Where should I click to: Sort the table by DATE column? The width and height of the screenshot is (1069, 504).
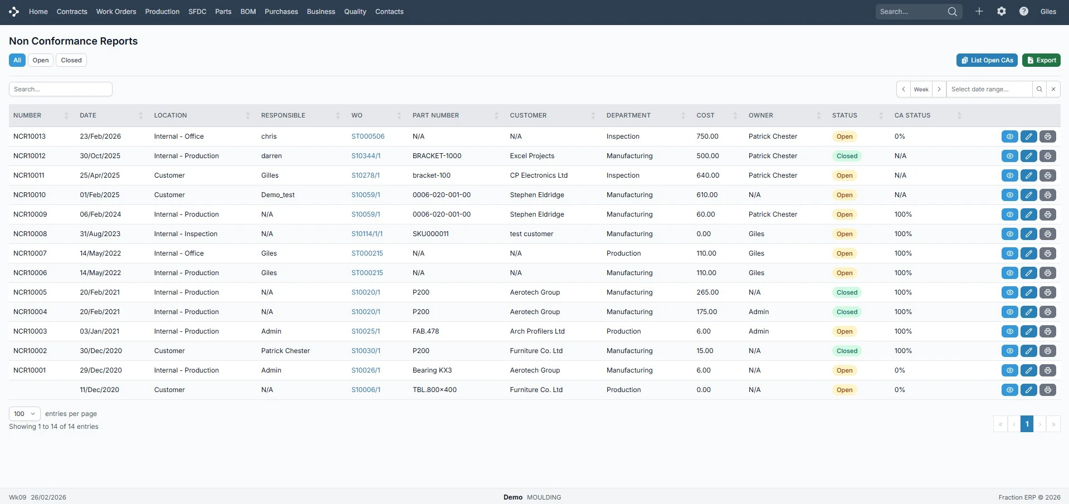click(x=88, y=115)
